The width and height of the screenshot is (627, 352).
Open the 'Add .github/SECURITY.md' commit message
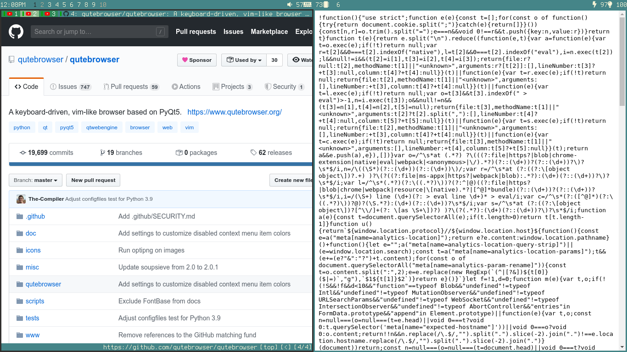click(x=157, y=216)
